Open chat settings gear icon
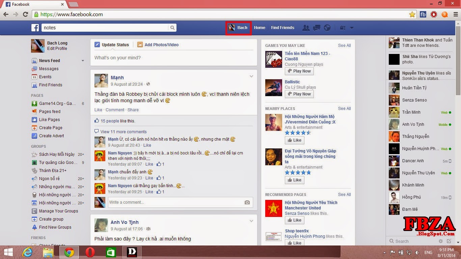 tap(441, 241)
